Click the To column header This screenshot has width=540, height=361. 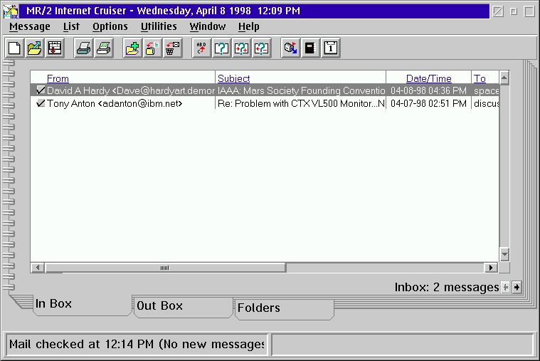[480, 78]
